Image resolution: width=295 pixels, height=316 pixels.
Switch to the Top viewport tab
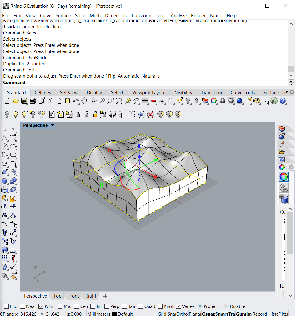[x=57, y=296]
